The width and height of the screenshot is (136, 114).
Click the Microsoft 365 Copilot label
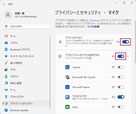(x=84, y=77)
